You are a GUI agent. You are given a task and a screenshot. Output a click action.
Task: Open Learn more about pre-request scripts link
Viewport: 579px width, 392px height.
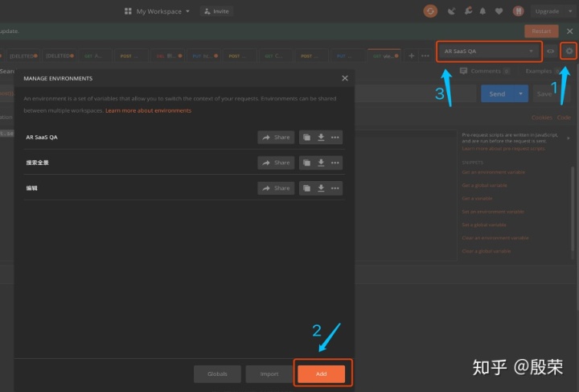pyautogui.click(x=503, y=149)
